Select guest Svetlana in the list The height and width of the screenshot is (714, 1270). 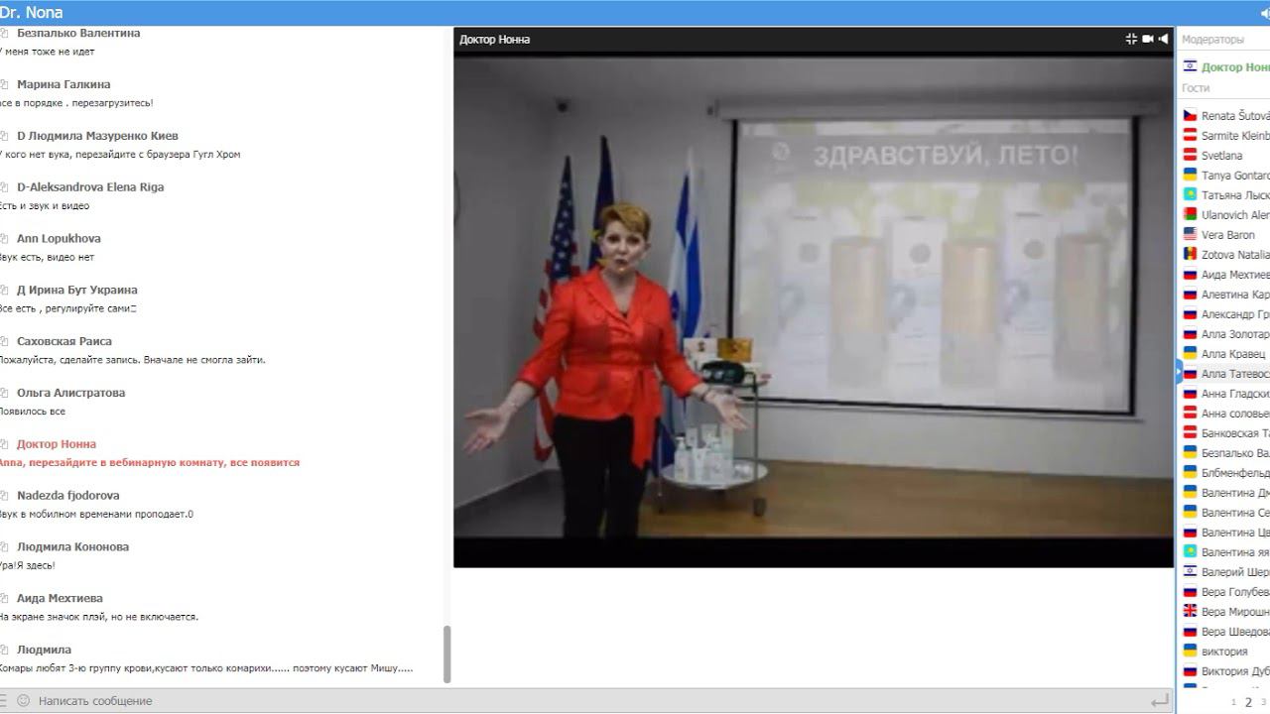[x=1222, y=156]
